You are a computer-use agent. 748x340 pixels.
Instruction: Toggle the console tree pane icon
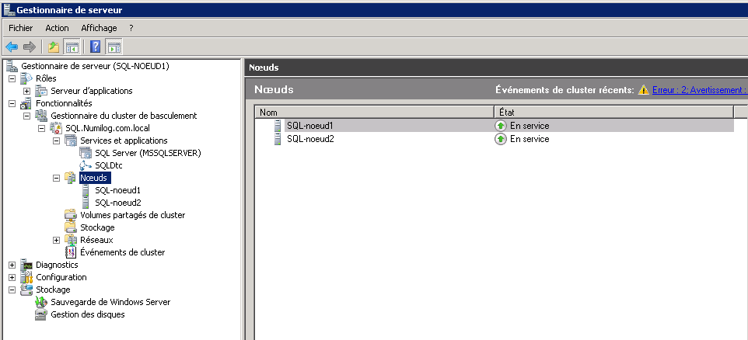click(x=72, y=47)
